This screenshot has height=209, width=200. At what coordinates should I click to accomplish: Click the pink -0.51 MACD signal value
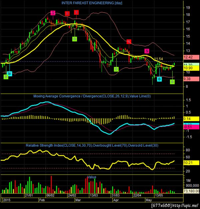[191, 127]
